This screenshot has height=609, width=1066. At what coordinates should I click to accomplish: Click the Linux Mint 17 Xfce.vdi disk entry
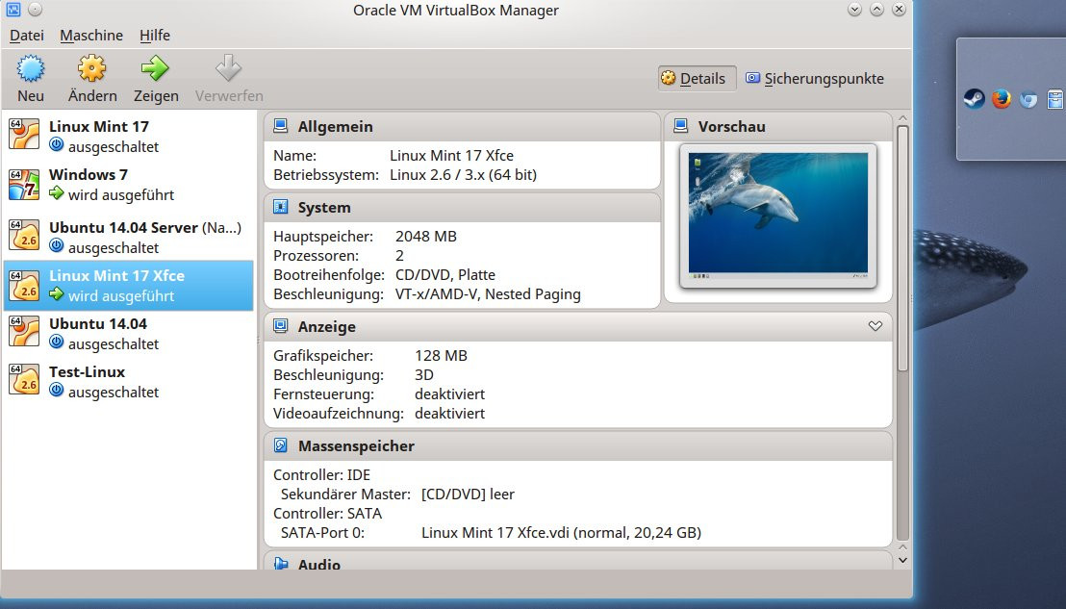561,533
